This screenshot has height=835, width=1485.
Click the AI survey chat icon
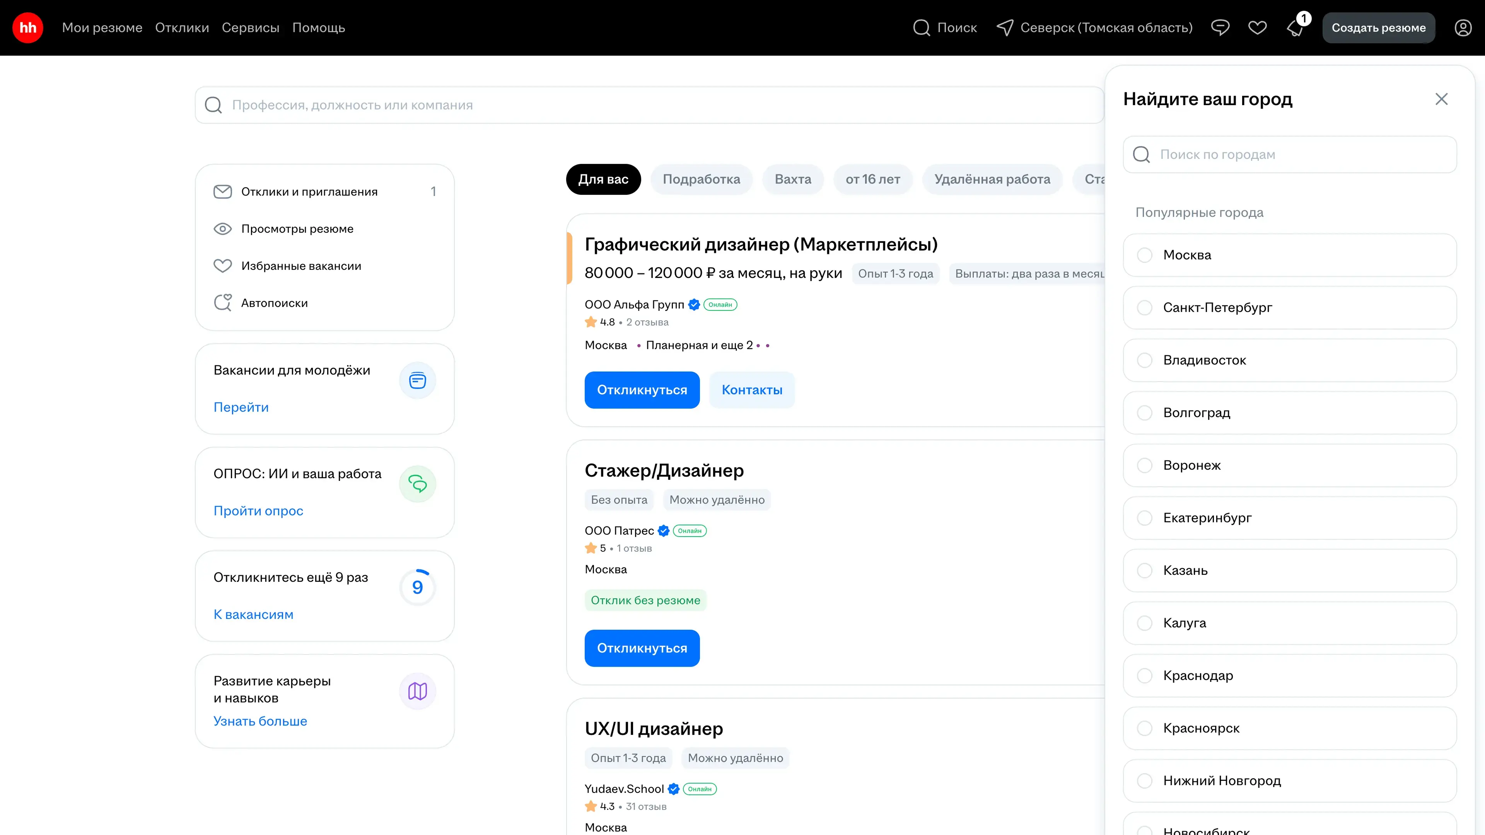click(x=417, y=484)
